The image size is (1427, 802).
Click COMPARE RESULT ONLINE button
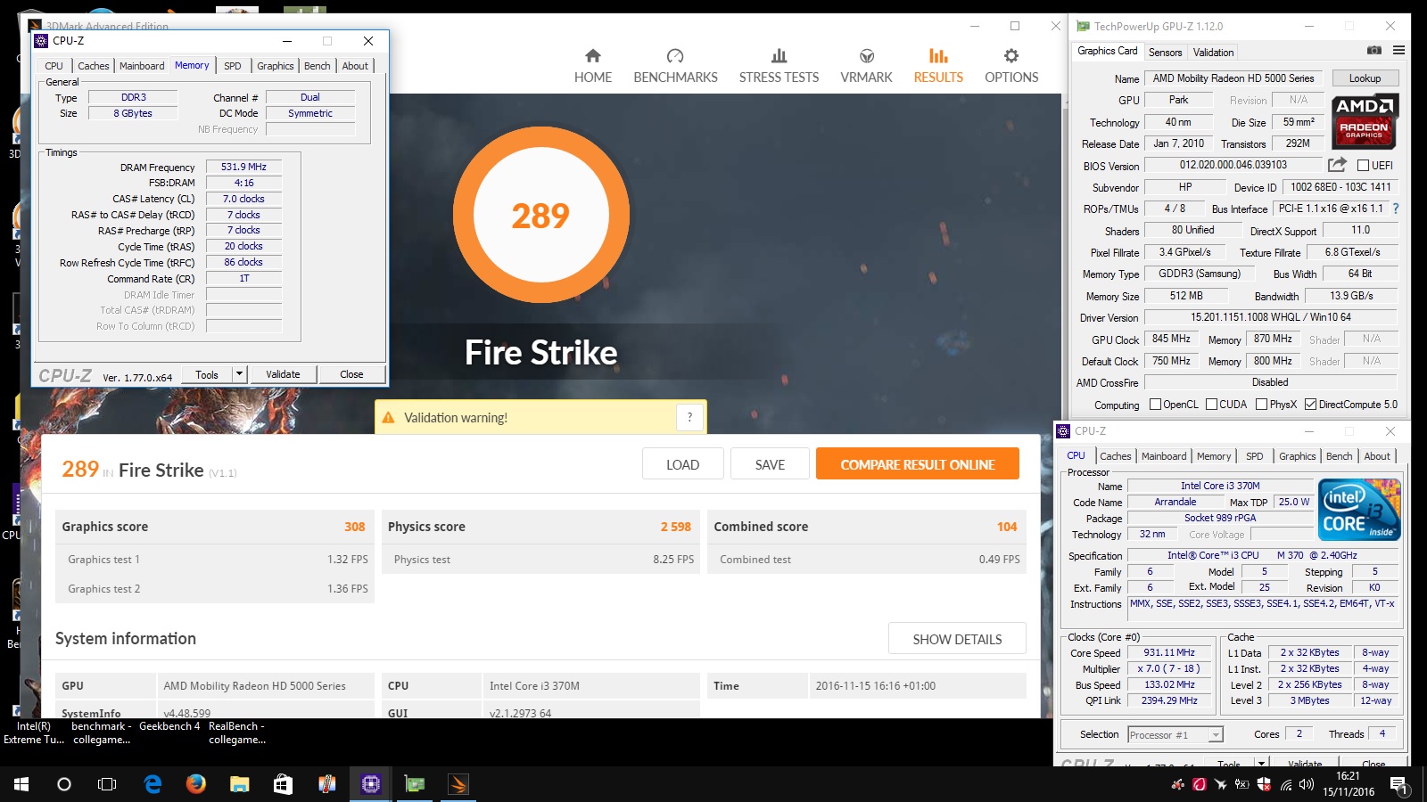click(918, 464)
